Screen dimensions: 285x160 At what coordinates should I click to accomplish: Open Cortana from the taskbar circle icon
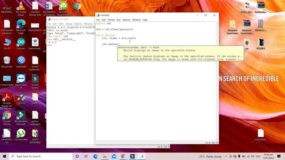77,156
